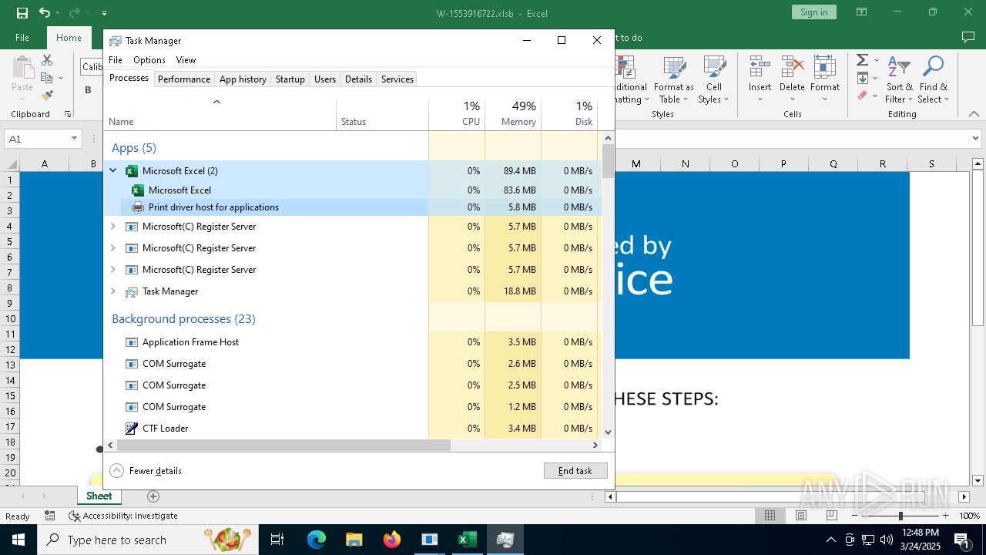This screenshot has height=555, width=986.
Task: Sort processes by the CPU column header
Action: pos(457,113)
